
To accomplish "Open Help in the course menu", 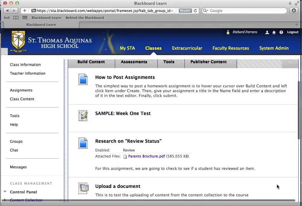I will tap(14, 125).
